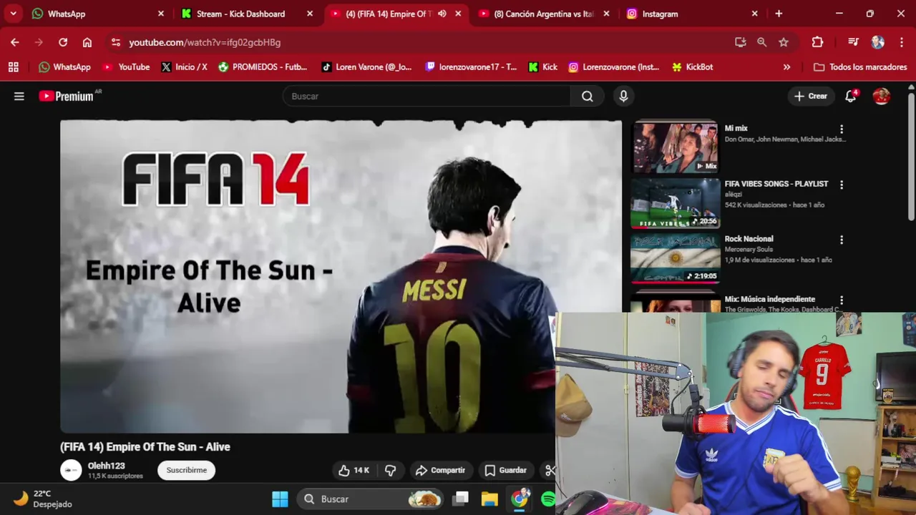
Task: Open File Explorer from taskbar
Action: click(x=489, y=499)
